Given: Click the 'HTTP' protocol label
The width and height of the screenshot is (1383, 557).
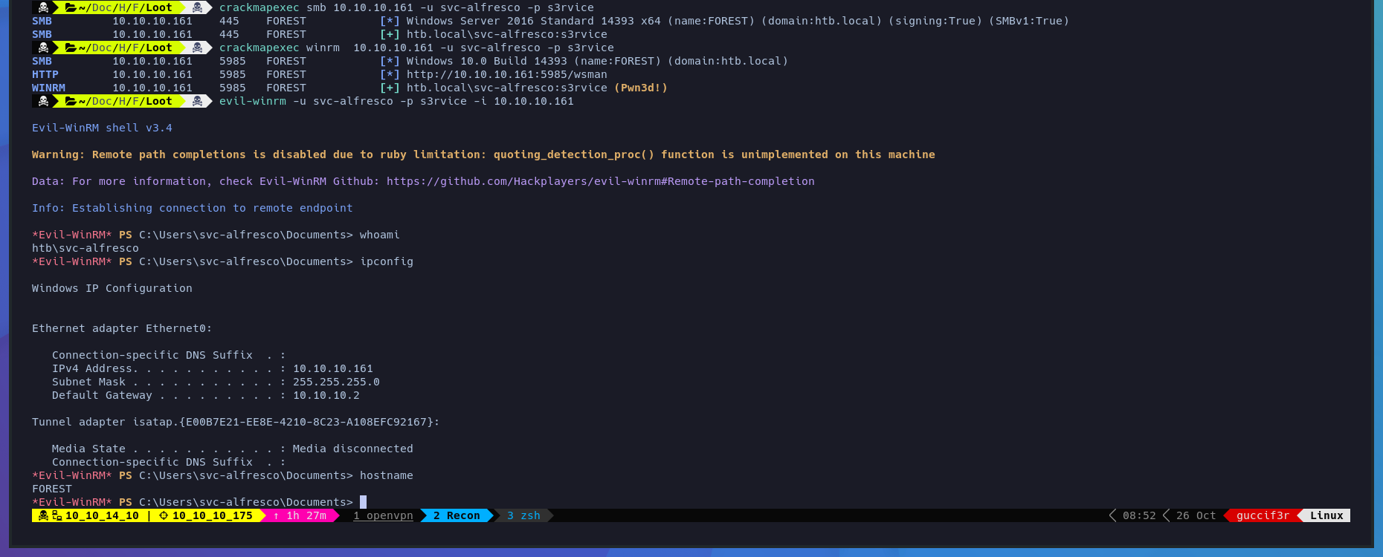Looking at the screenshot, I should (45, 74).
